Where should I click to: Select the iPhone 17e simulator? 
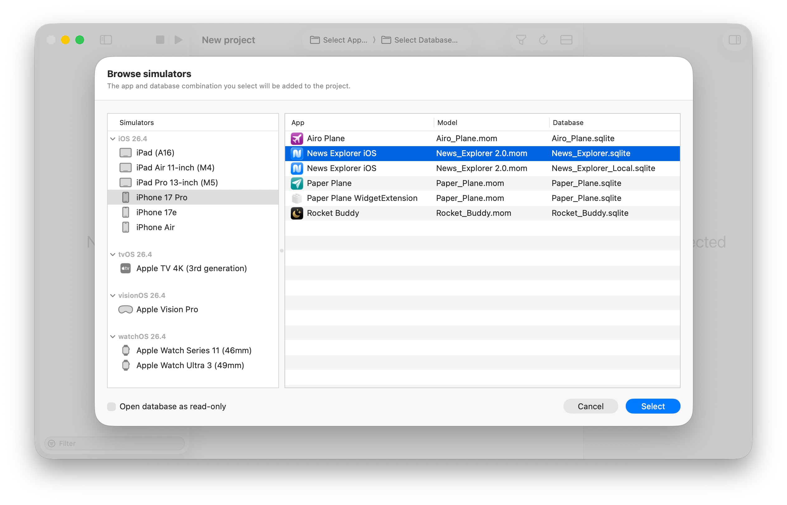(193, 212)
